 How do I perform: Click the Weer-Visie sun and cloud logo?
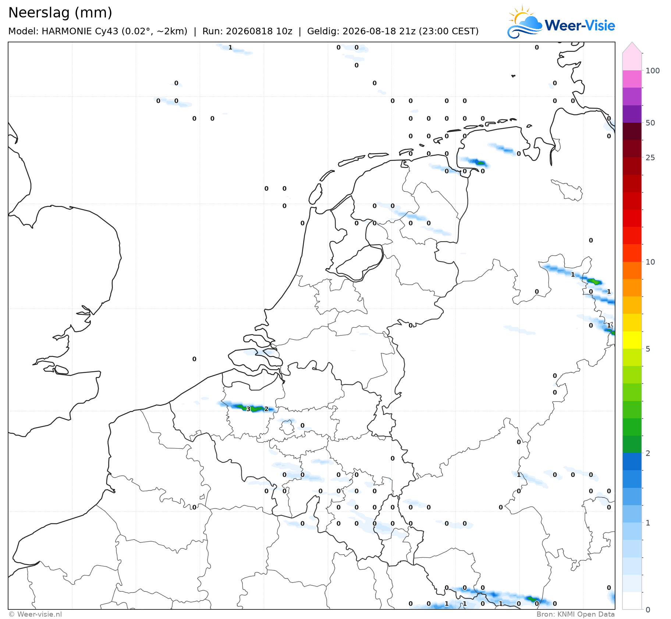[x=525, y=22]
